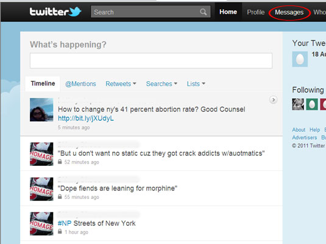Click the egg avatar under Your Tweets

pos(300,59)
